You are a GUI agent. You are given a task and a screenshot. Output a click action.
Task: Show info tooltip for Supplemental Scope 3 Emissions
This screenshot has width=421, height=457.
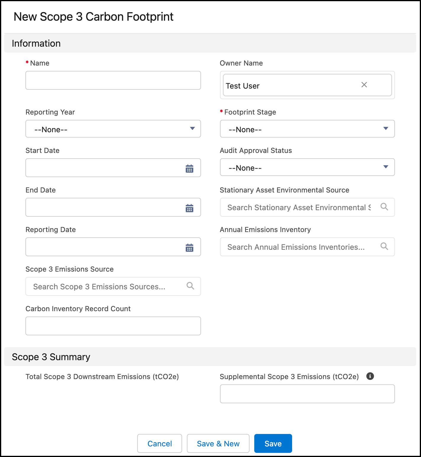(x=370, y=376)
